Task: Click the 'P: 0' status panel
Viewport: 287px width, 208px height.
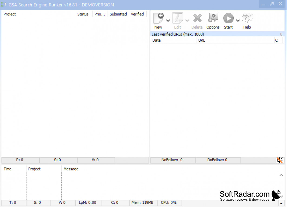Action: pos(21,160)
